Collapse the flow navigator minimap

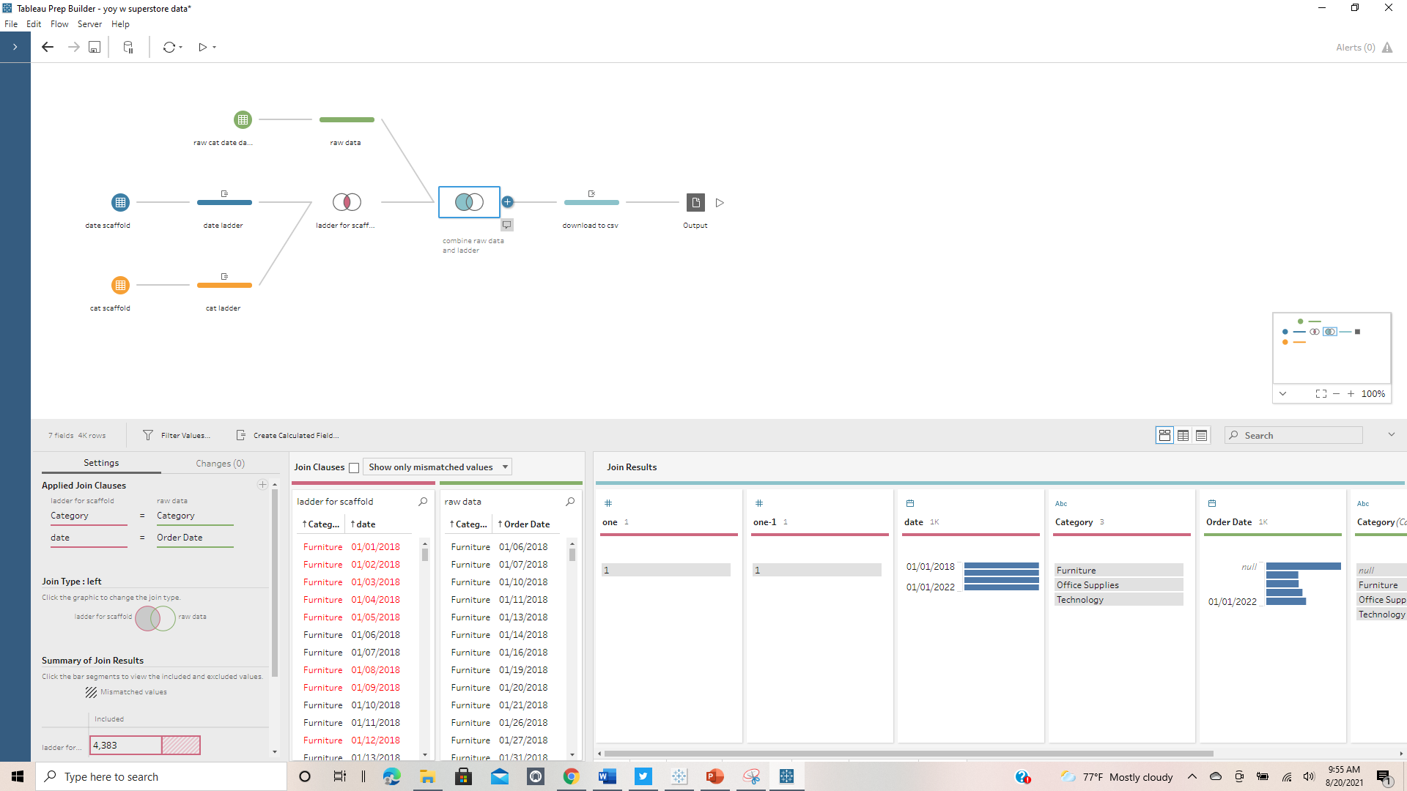(1282, 394)
